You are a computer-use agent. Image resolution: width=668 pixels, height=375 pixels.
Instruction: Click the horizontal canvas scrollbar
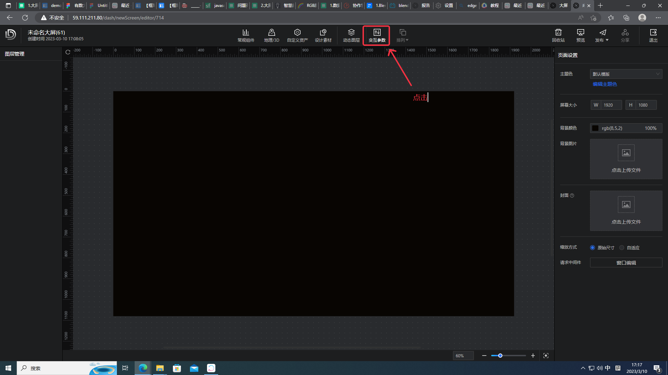coord(292,348)
